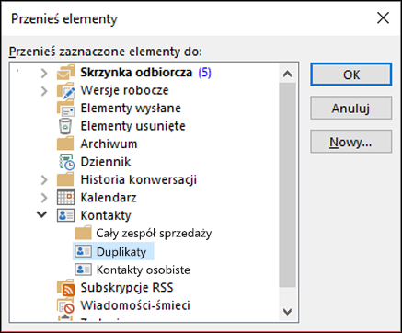
Task: Collapse the Kontakty folder
Action: pos(42,214)
